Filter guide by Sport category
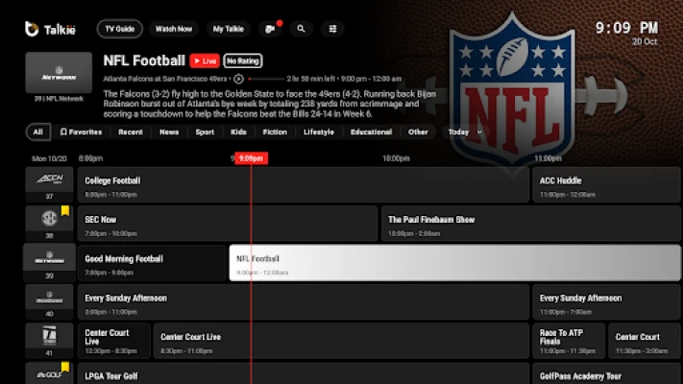 click(x=205, y=132)
